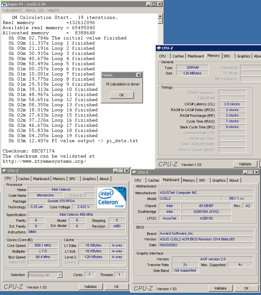
Task: Maximize the Super PI window
Action: tap(154, 4)
